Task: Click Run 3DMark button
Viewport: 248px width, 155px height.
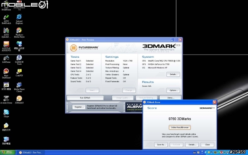Action: pos(85,98)
